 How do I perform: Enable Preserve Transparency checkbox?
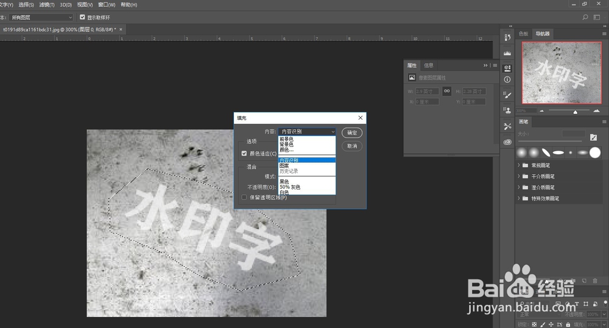point(244,197)
